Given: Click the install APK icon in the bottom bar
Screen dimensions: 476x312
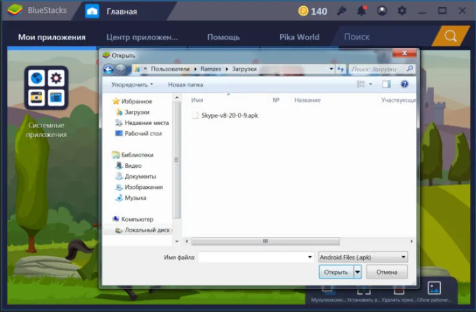Looking at the screenshot, I should click(364, 290).
